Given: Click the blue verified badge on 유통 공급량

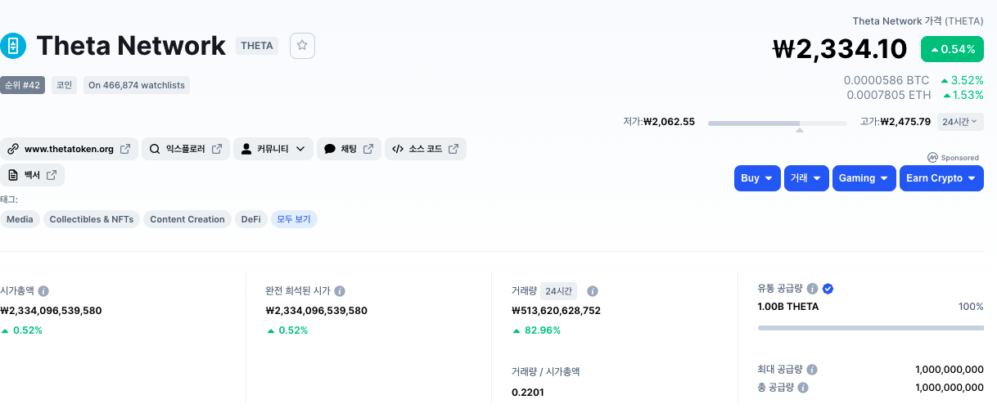Looking at the screenshot, I should 828,289.
